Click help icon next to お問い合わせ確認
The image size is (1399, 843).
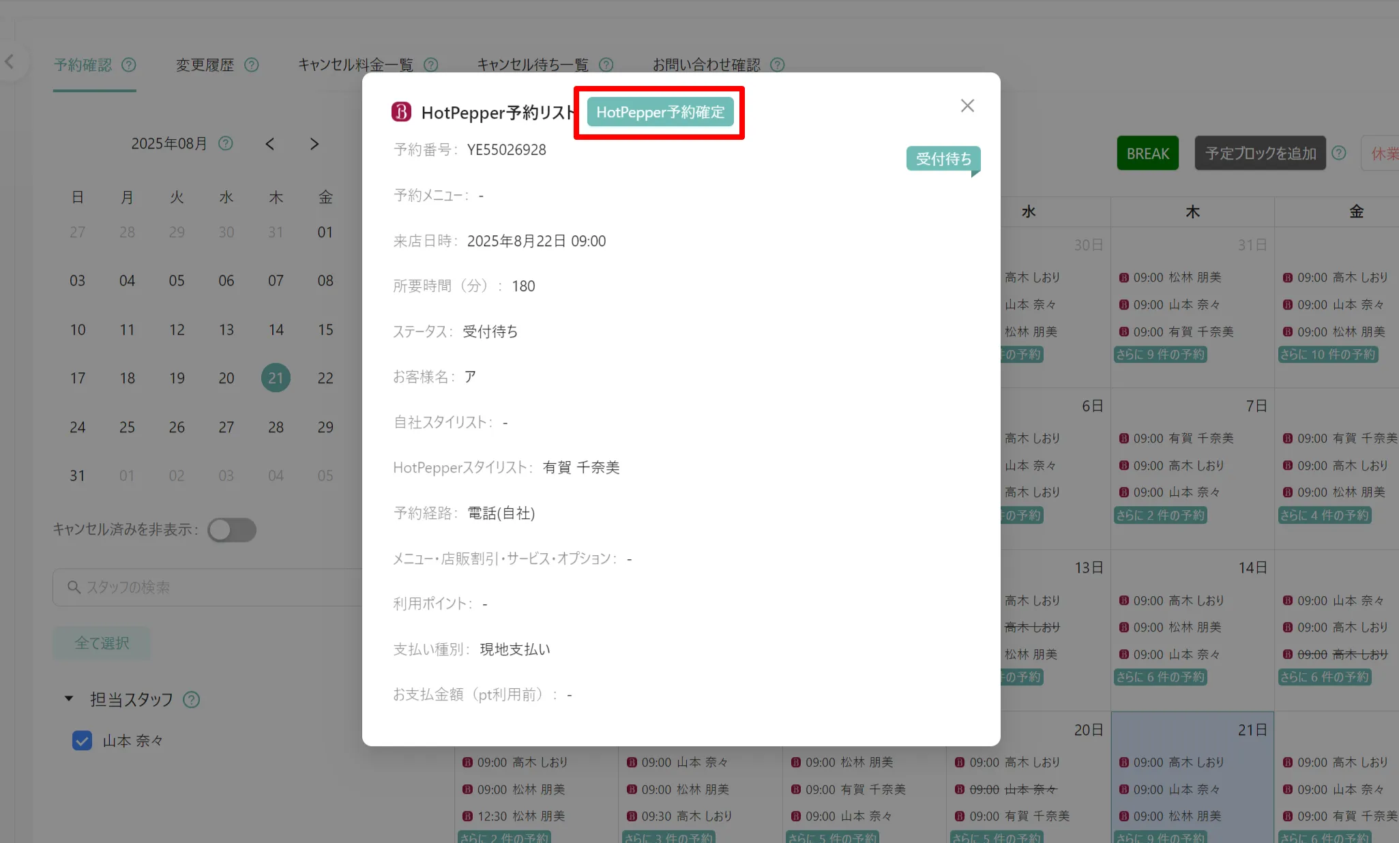pos(777,65)
